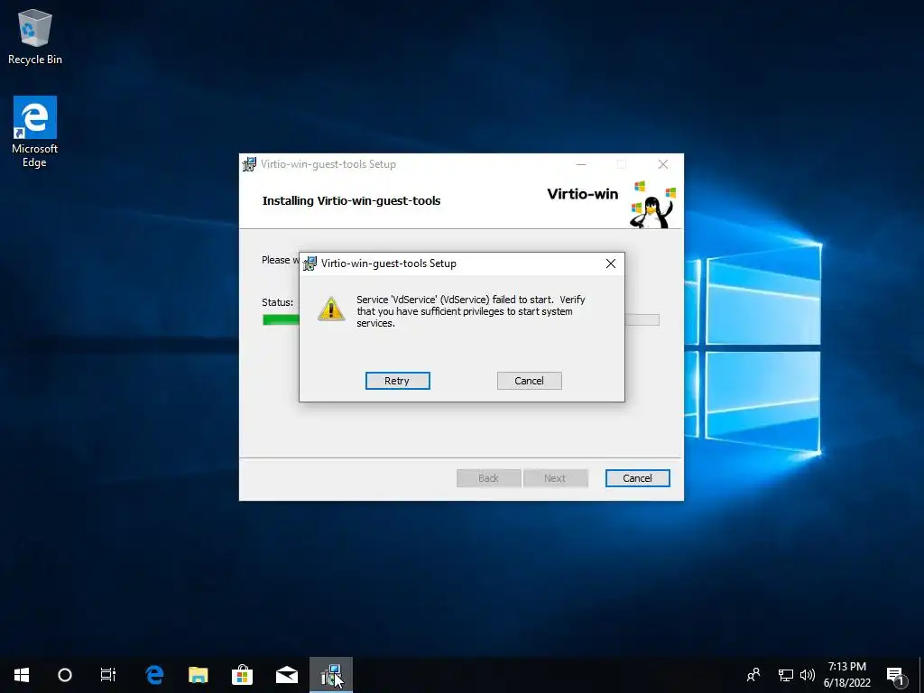The width and height of the screenshot is (924, 693).
Task: Click the error dialog's title bar installer icon
Action: (310, 263)
